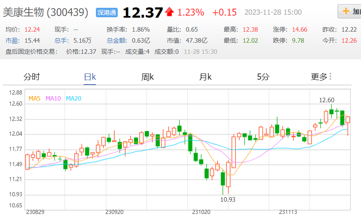361x216 pixels.
Task: Click the 最高 value 12.38
Action: 250,30
